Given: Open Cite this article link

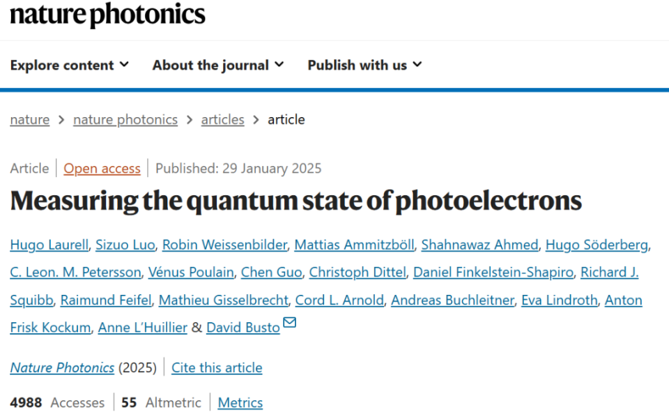Looking at the screenshot, I should tap(217, 367).
